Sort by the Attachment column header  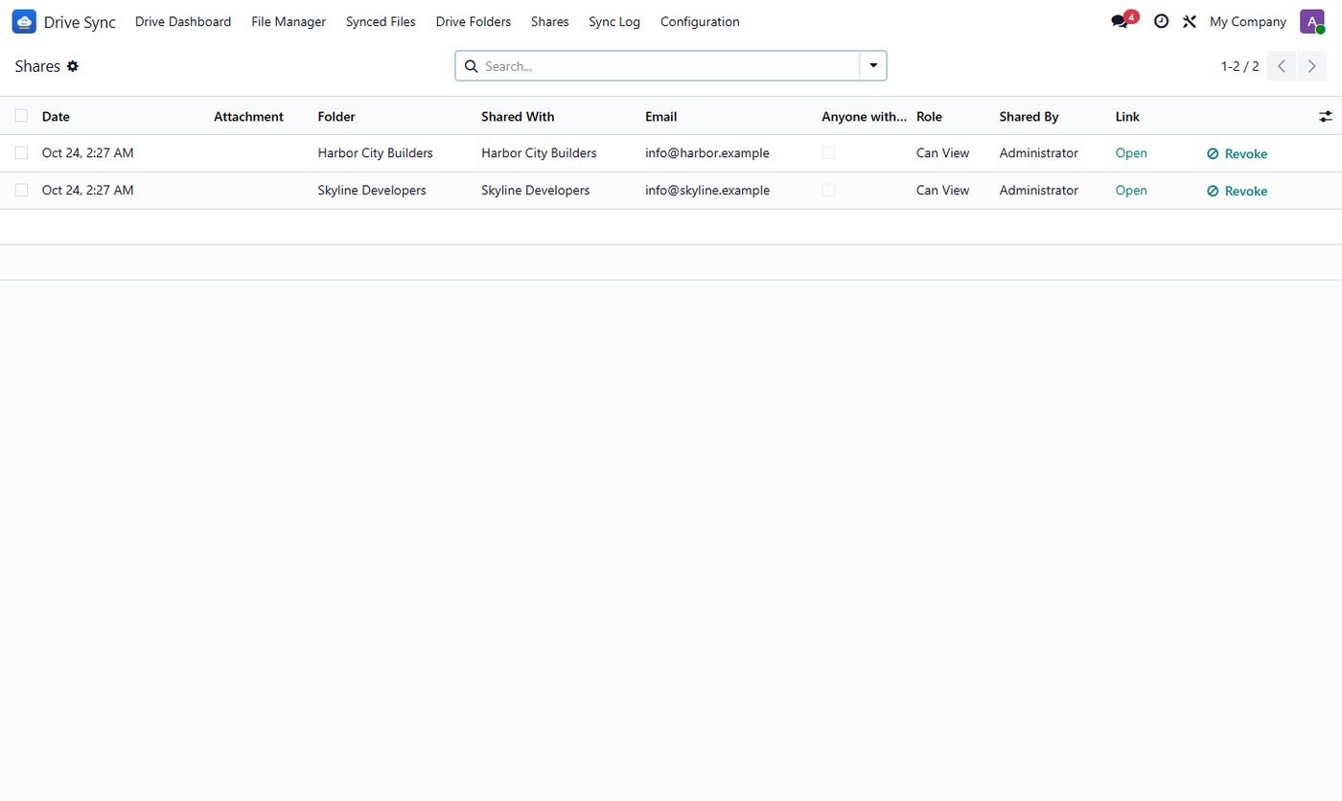[248, 116]
